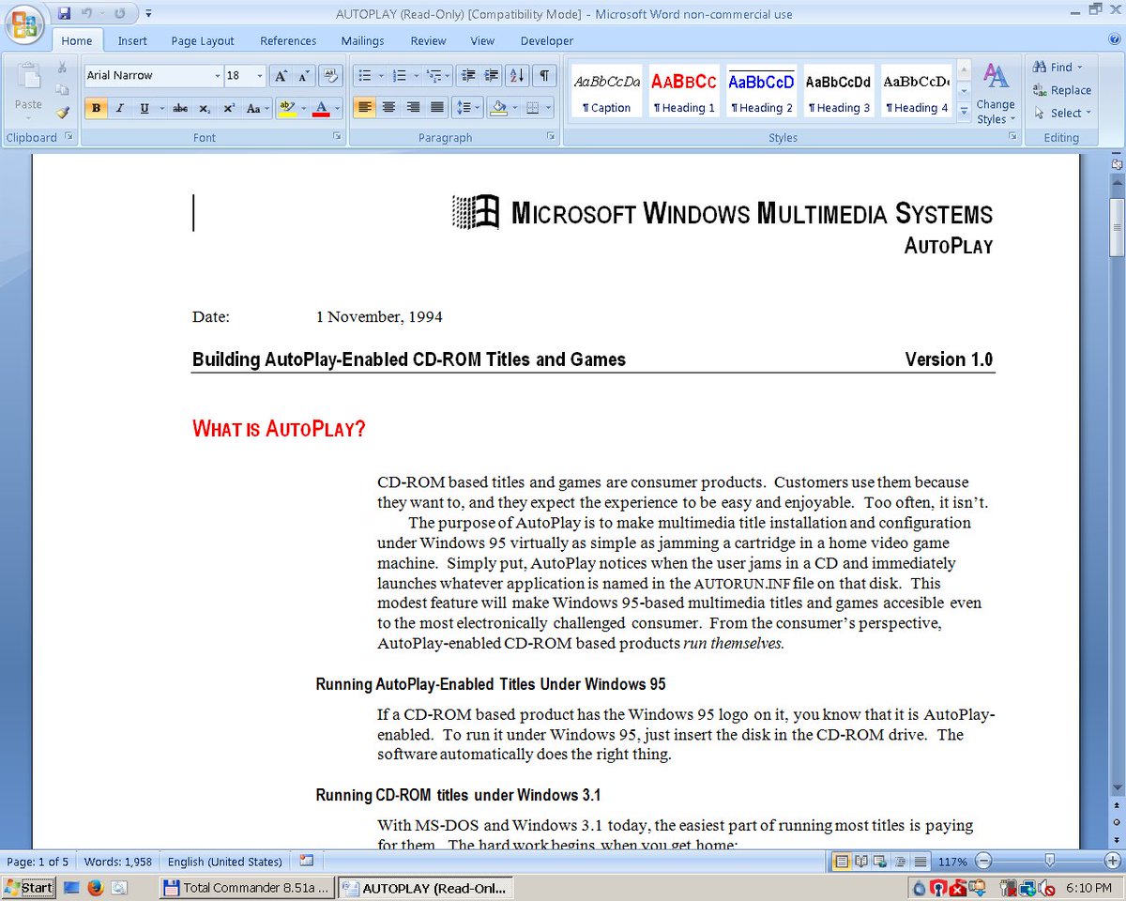
Task: Open the line spacing dropdown
Action: (x=467, y=108)
